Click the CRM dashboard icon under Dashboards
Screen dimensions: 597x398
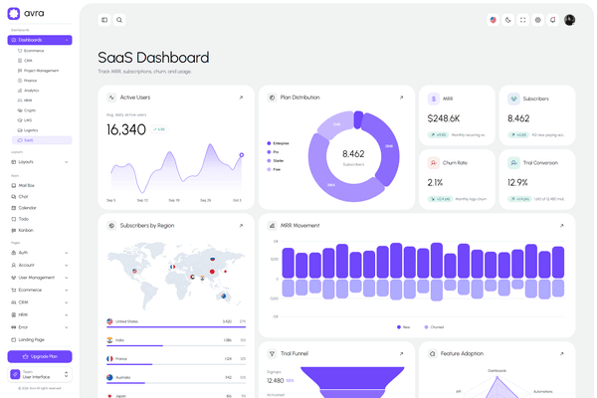[x=20, y=61]
